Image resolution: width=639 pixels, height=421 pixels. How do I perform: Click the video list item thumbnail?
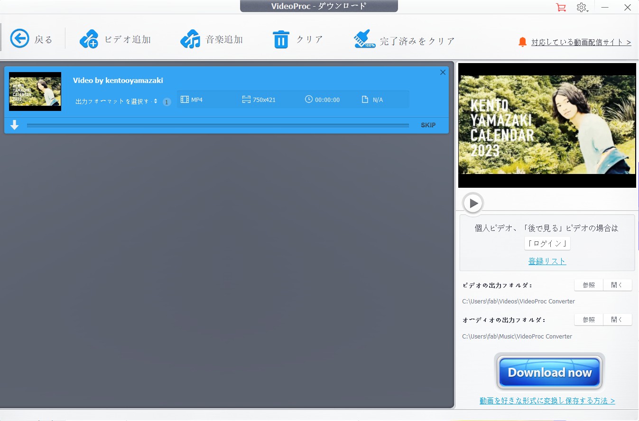[35, 92]
